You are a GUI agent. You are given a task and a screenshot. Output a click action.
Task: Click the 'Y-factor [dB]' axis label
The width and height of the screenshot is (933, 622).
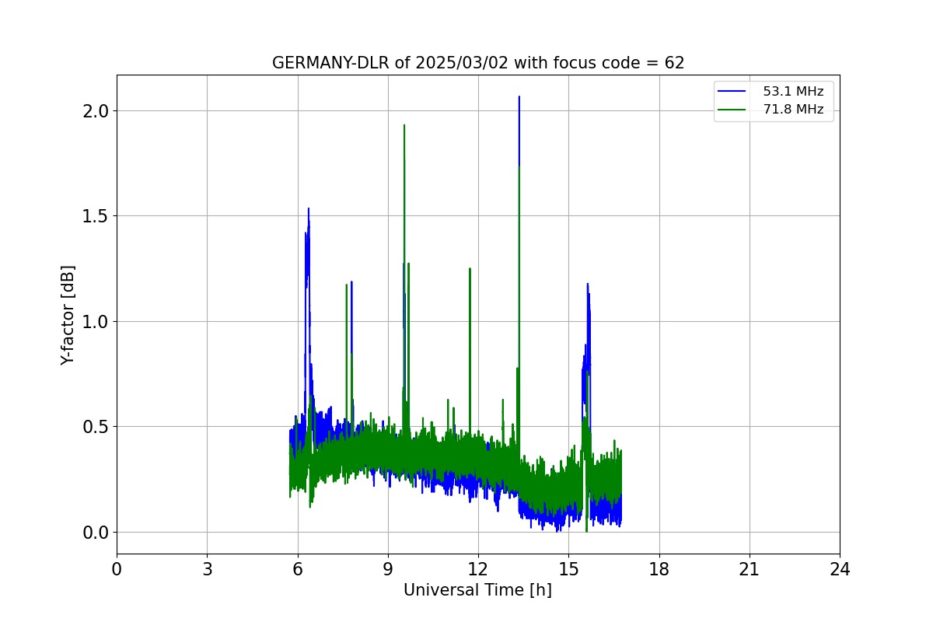pos(68,315)
